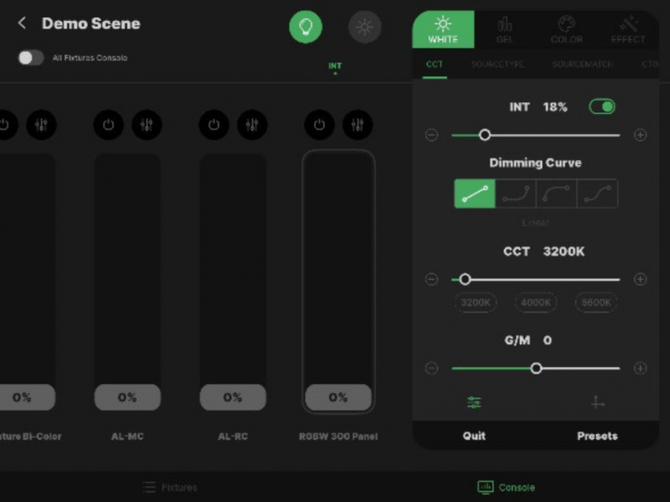This screenshot has width=670, height=502.
Task: Open mixer settings for RGBW 300 Panel
Action: [x=358, y=125]
